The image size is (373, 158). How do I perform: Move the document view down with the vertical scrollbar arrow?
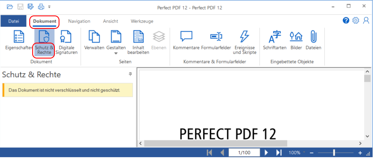click(368, 136)
